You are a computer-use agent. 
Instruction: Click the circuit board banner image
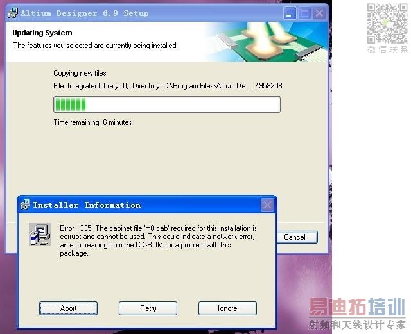click(266, 42)
